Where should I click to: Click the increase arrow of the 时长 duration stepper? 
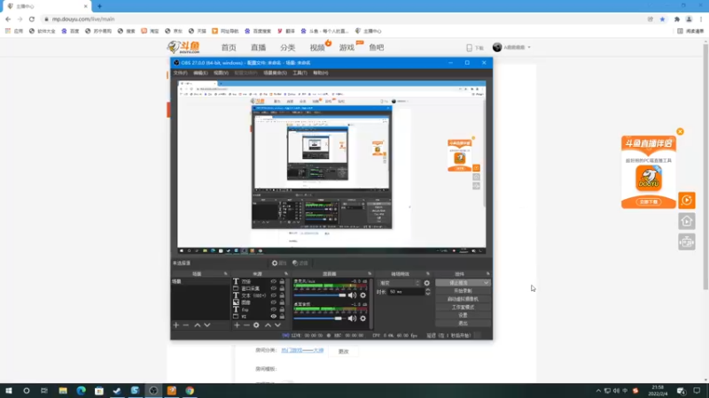428,290
